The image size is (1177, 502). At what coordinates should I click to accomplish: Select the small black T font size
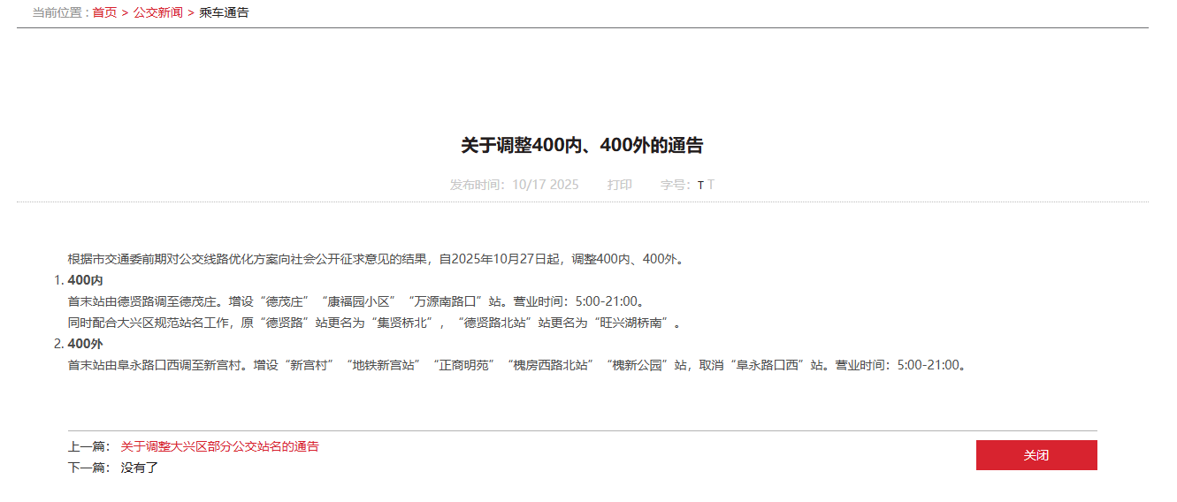click(x=700, y=186)
